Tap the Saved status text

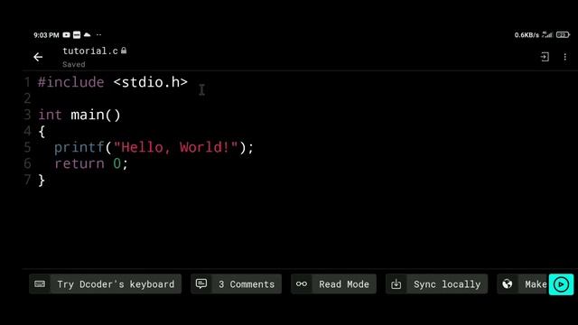point(74,64)
